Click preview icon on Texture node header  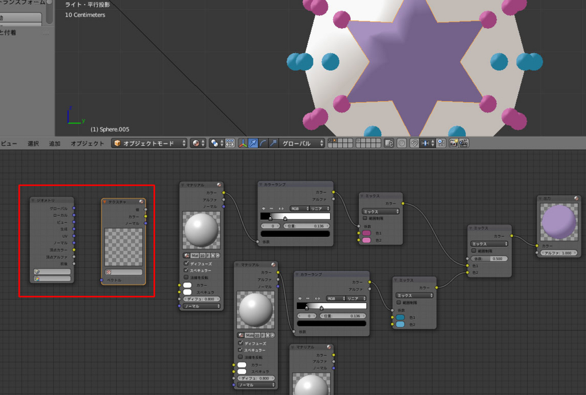pos(141,202)
